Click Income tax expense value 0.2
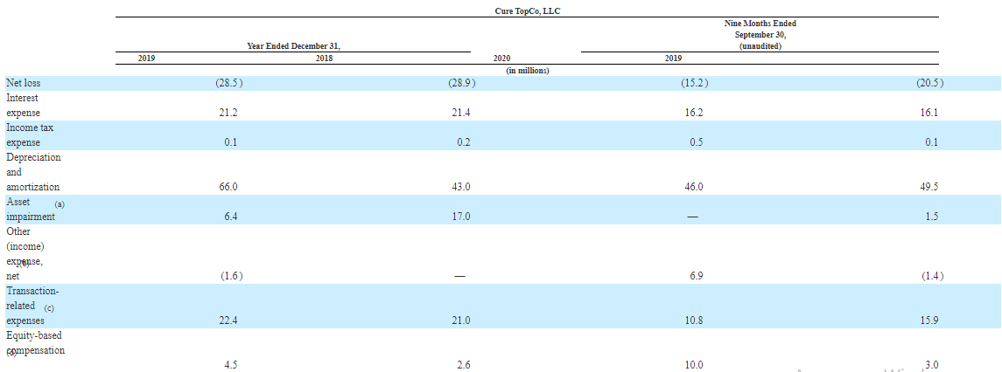 (464, 142)
